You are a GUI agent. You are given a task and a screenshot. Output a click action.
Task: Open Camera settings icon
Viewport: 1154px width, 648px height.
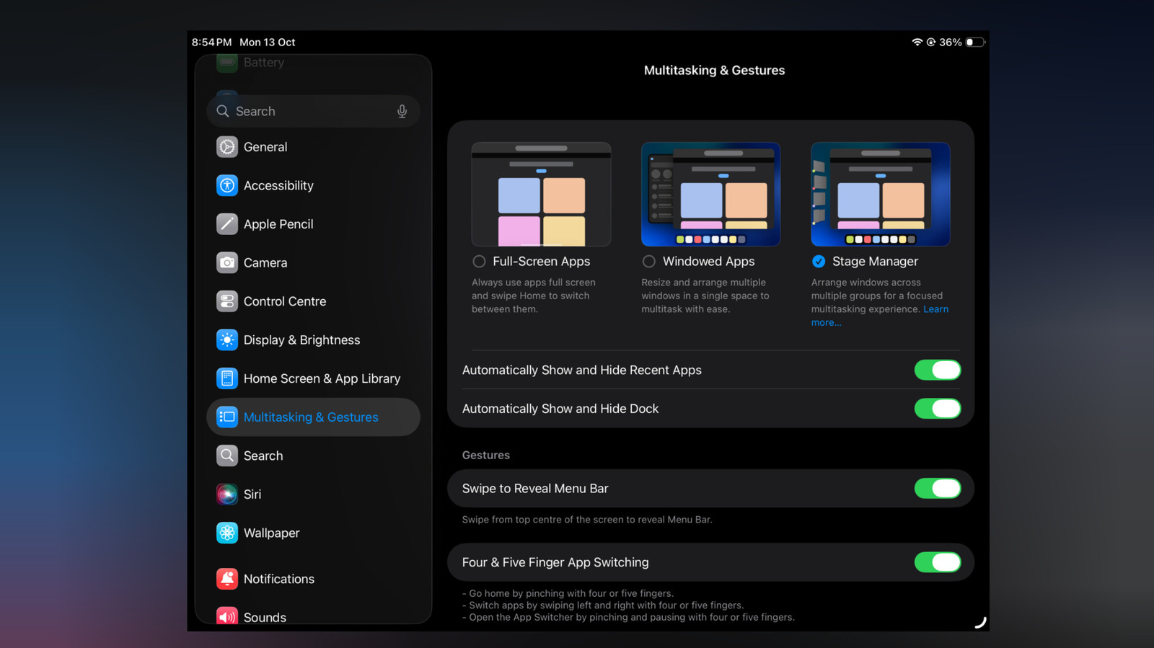227,263
